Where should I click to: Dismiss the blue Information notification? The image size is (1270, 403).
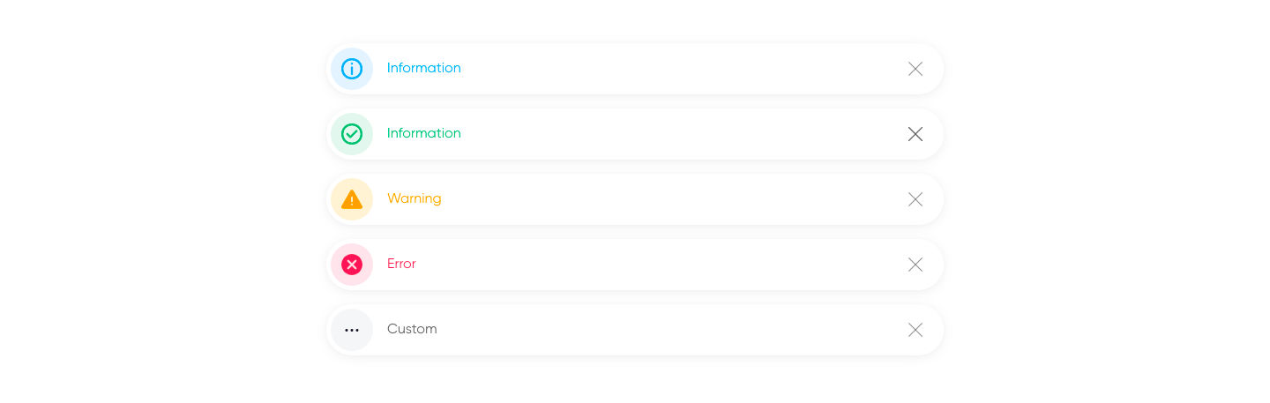pyautogui.click(x=915, y=69)
